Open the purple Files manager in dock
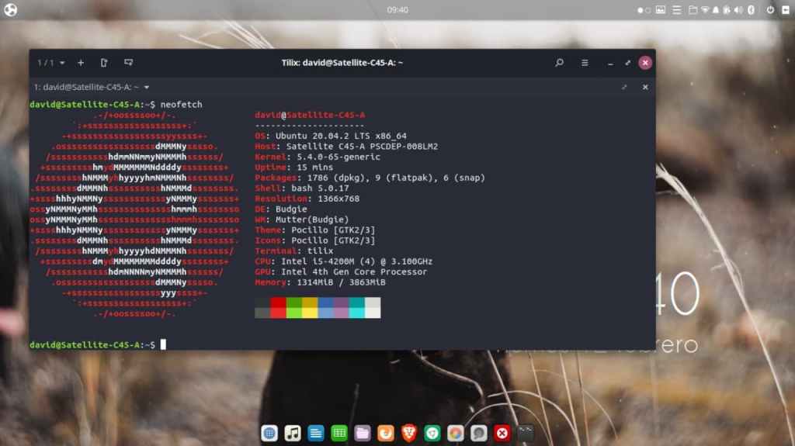The width and height of the screenshot is (795, 446). tap(362, 433)
